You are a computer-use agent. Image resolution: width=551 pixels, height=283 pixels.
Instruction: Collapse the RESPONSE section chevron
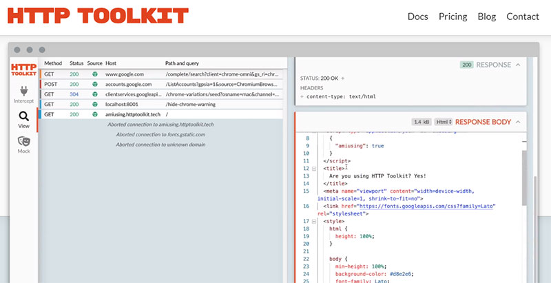point(518,65)
